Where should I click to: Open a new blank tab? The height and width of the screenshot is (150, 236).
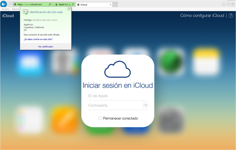click(x=115, y=5)
